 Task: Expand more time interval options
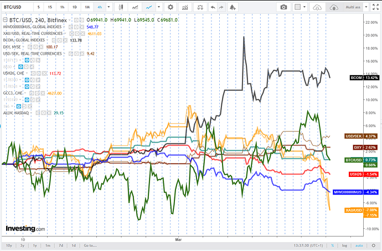click(x=109, y=7)
